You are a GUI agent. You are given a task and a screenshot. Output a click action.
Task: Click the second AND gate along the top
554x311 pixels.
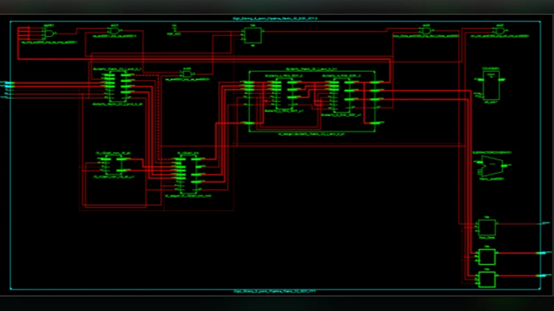(115, 31)
